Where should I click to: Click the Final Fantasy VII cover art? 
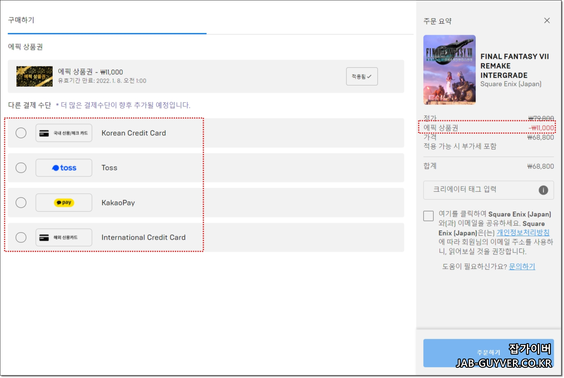[x=450, y=70]
